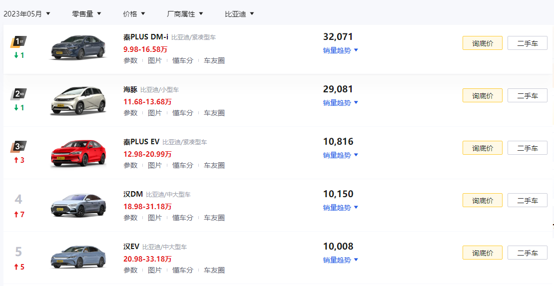The height and width of the screenshot is (286, 554).
Task: Open the 2023年05月 date dropdown
Action: (x=27, y=14)
